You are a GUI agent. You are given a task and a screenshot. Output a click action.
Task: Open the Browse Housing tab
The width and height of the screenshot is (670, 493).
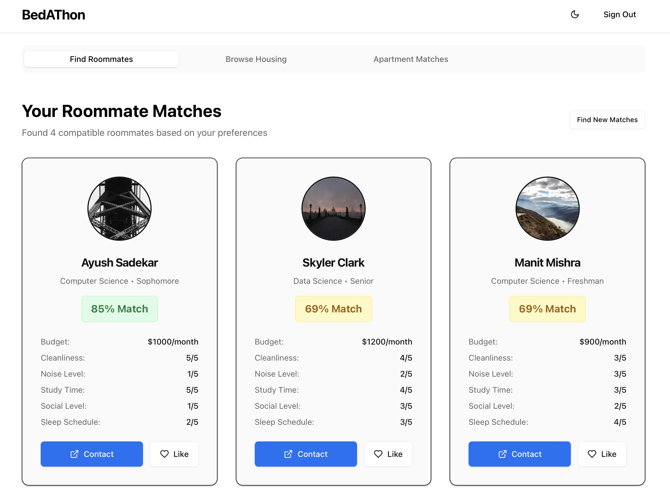tap(256, 59)
